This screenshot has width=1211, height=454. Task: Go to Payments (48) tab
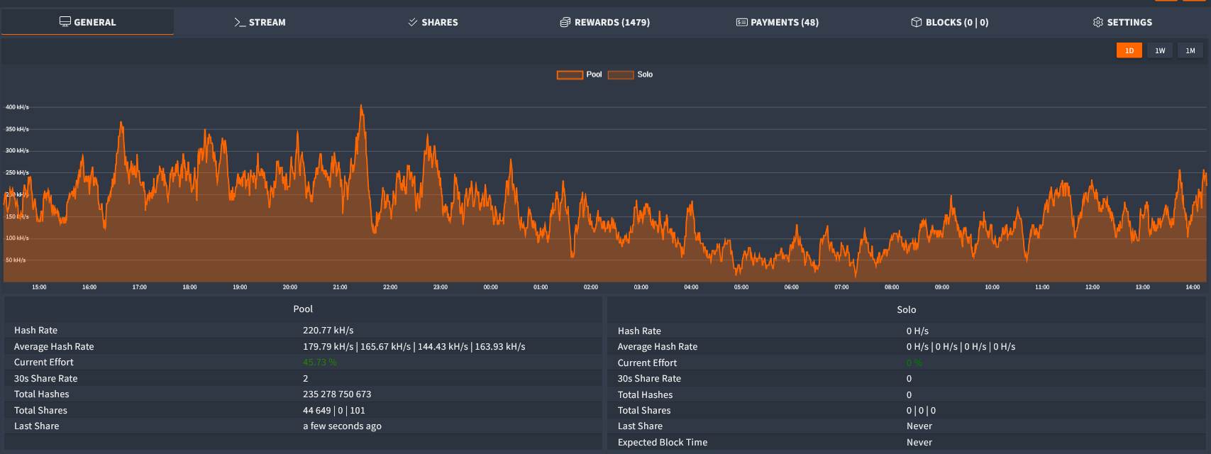784,22
